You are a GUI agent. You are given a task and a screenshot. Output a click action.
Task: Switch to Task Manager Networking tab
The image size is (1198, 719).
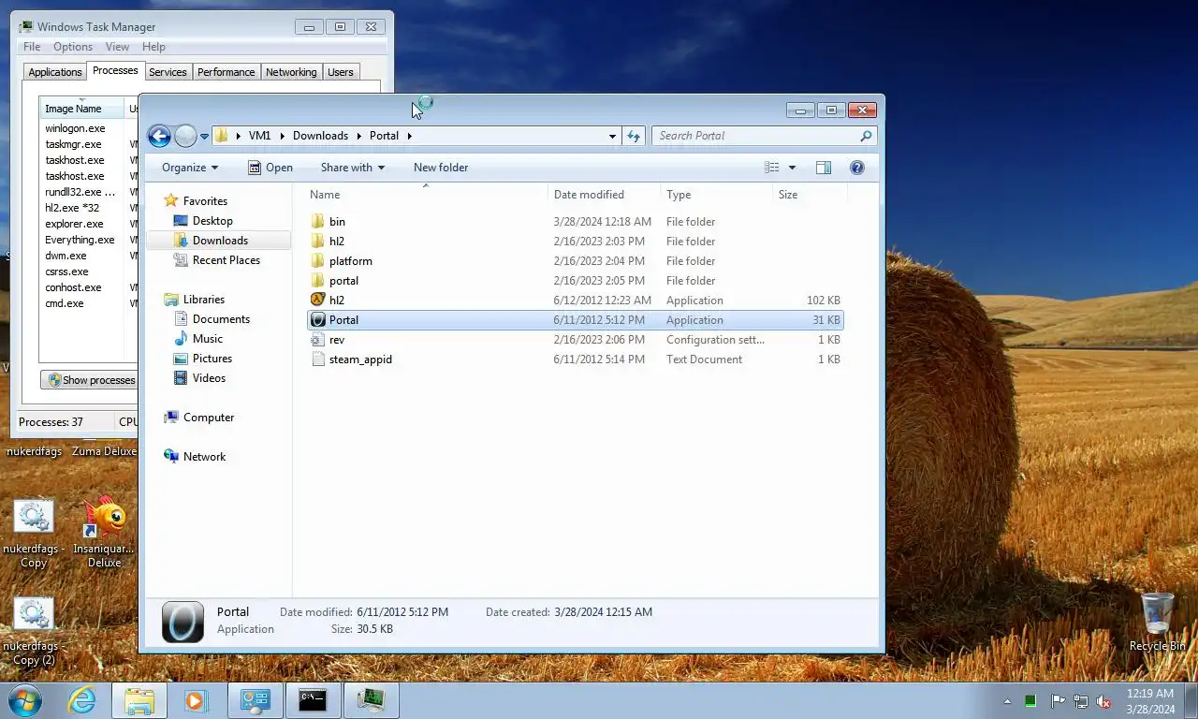(291, 72)
